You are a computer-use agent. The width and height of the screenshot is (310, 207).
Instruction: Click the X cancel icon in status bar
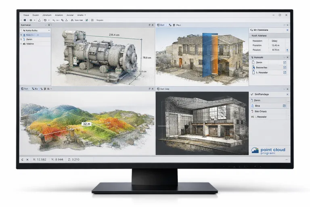pyautogui.click(x=27, y=160)
